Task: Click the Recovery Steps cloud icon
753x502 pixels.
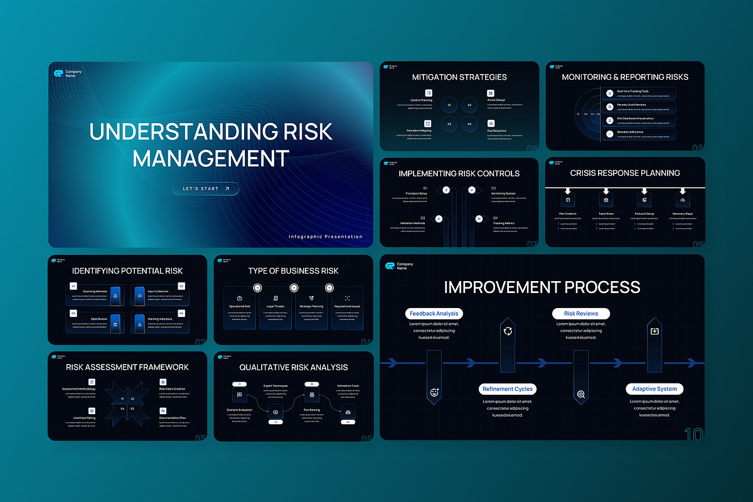Action: (682, 200)
